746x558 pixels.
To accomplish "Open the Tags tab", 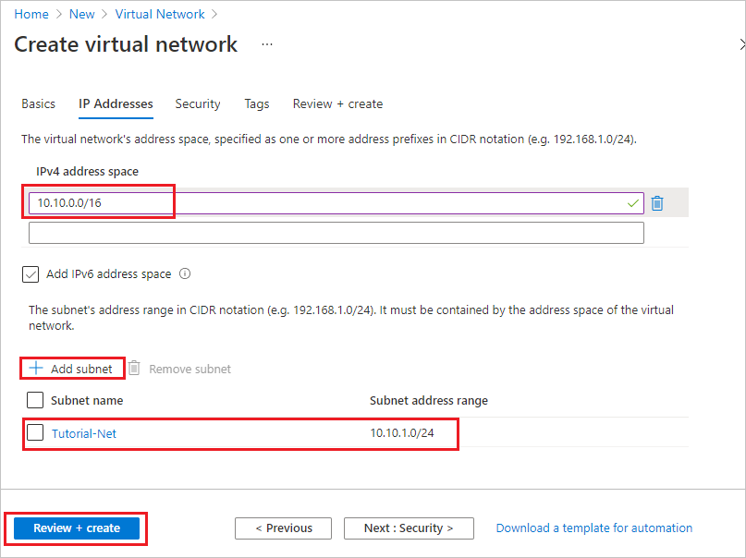I will 256,103.
